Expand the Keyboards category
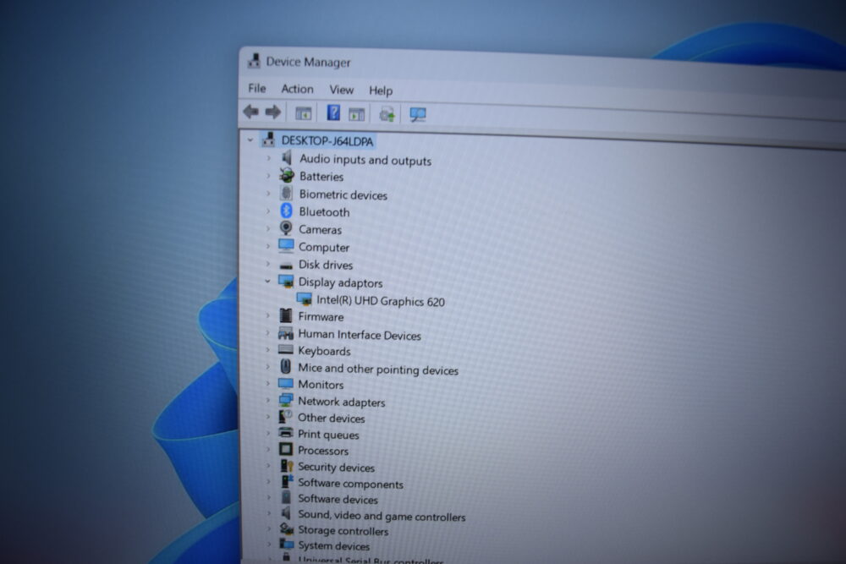Image resolution: width=846 pixels, height=564 pixels. tap(267, 350)
